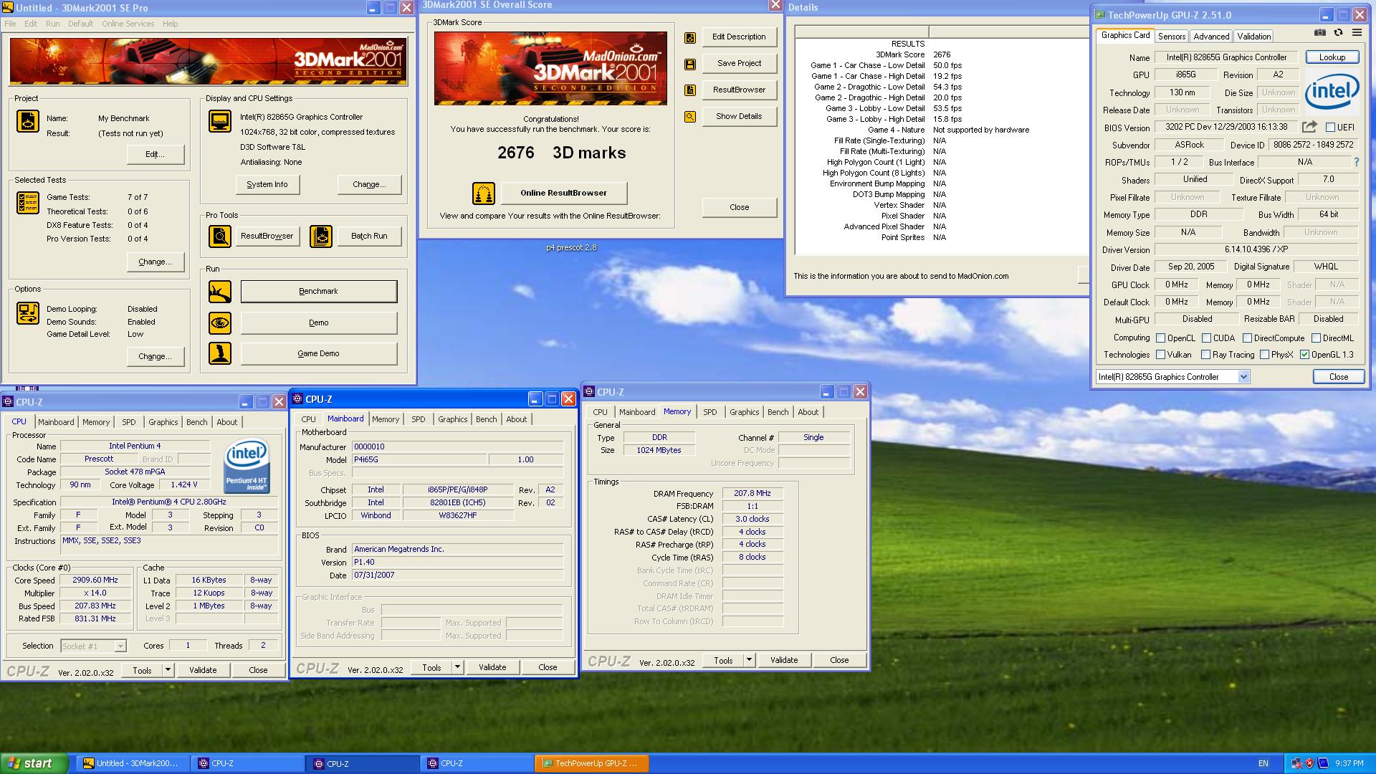This screenshot has width=1376, height=774.
Task: Click the Change... button under Options
Action: click(x=156, y=356)
